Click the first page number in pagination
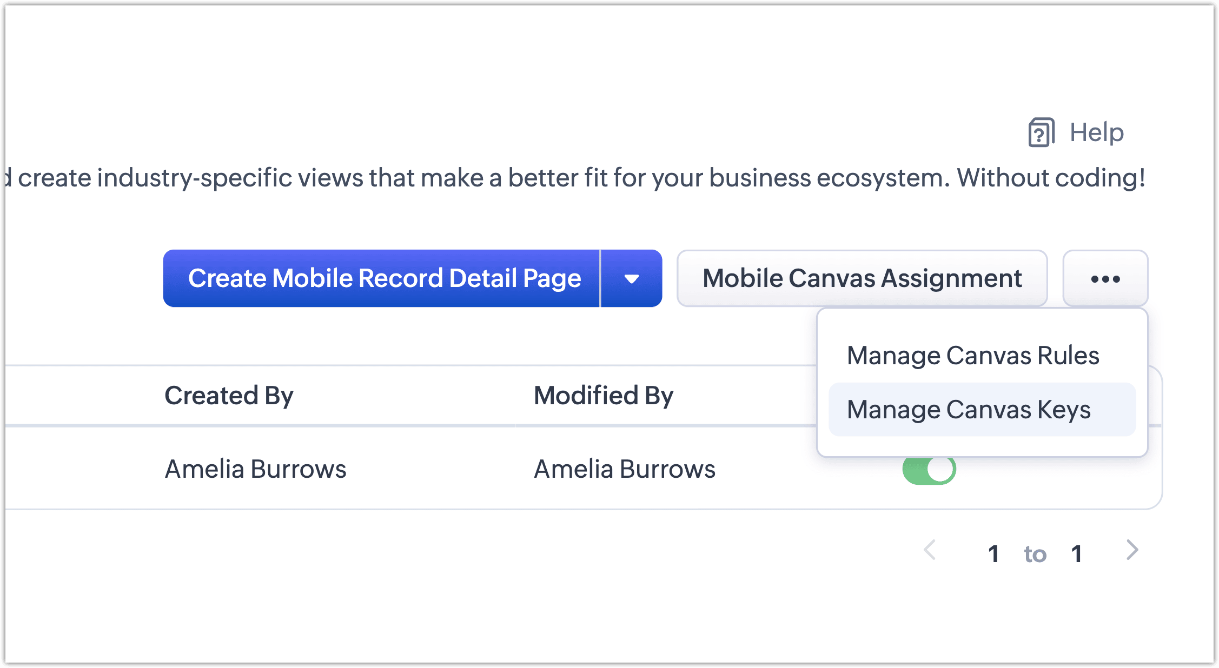 pyautogui.click(x=993, y=554)
